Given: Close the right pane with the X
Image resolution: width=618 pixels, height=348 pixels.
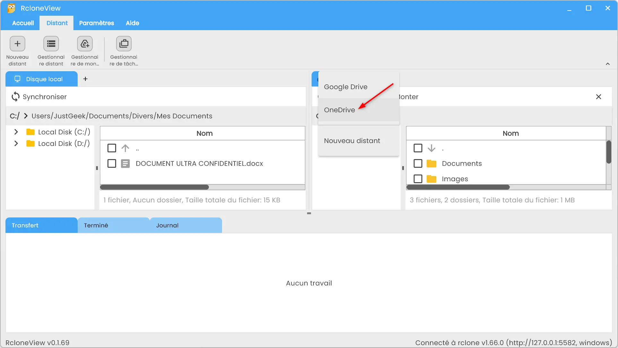Looking at the screenshot, I should 598,97.
